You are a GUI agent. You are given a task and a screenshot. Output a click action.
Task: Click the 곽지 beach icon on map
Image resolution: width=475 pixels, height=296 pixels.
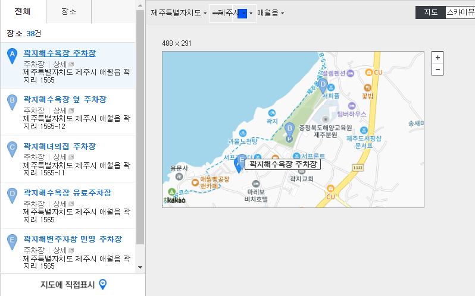272,113
